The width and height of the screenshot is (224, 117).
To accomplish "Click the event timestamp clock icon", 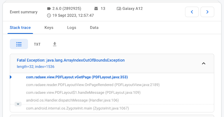I will (x=49, y=15).
